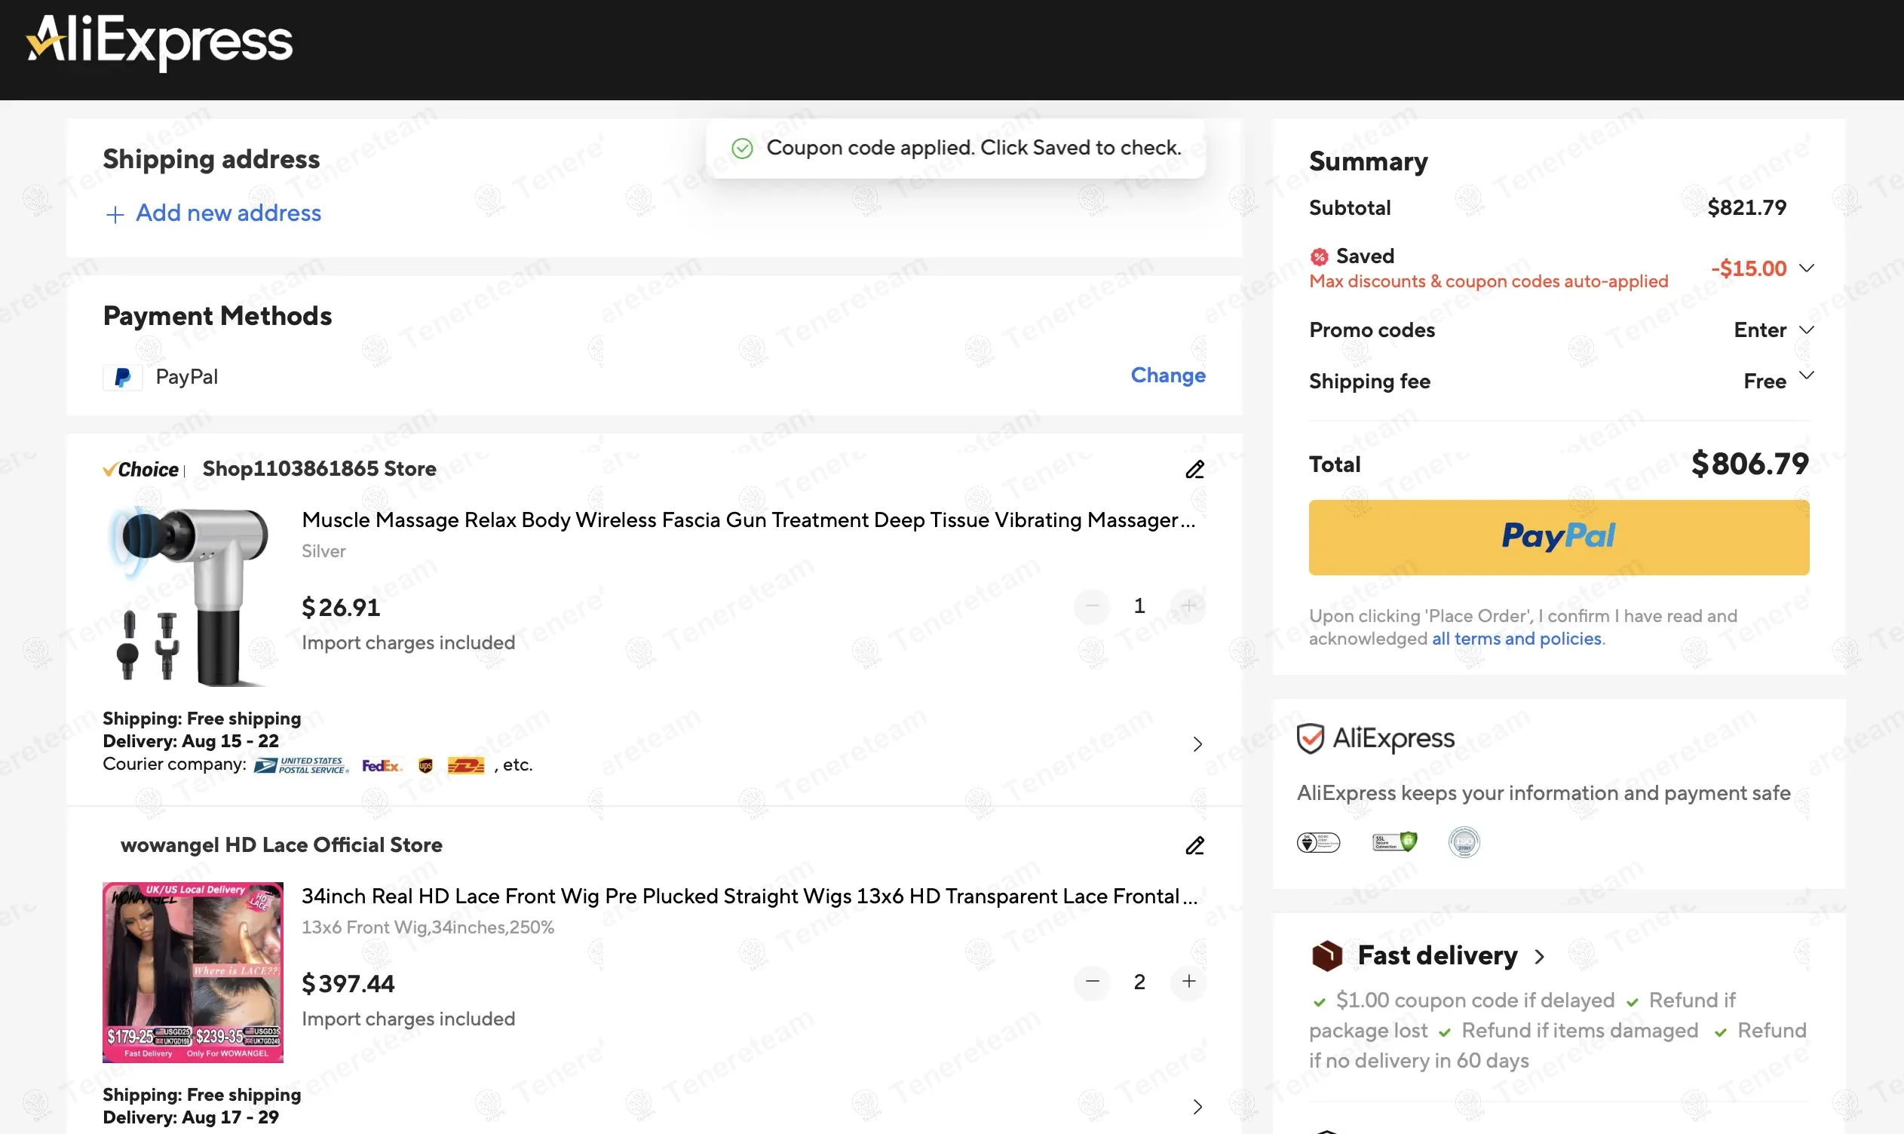Change the payment method

1167,375
